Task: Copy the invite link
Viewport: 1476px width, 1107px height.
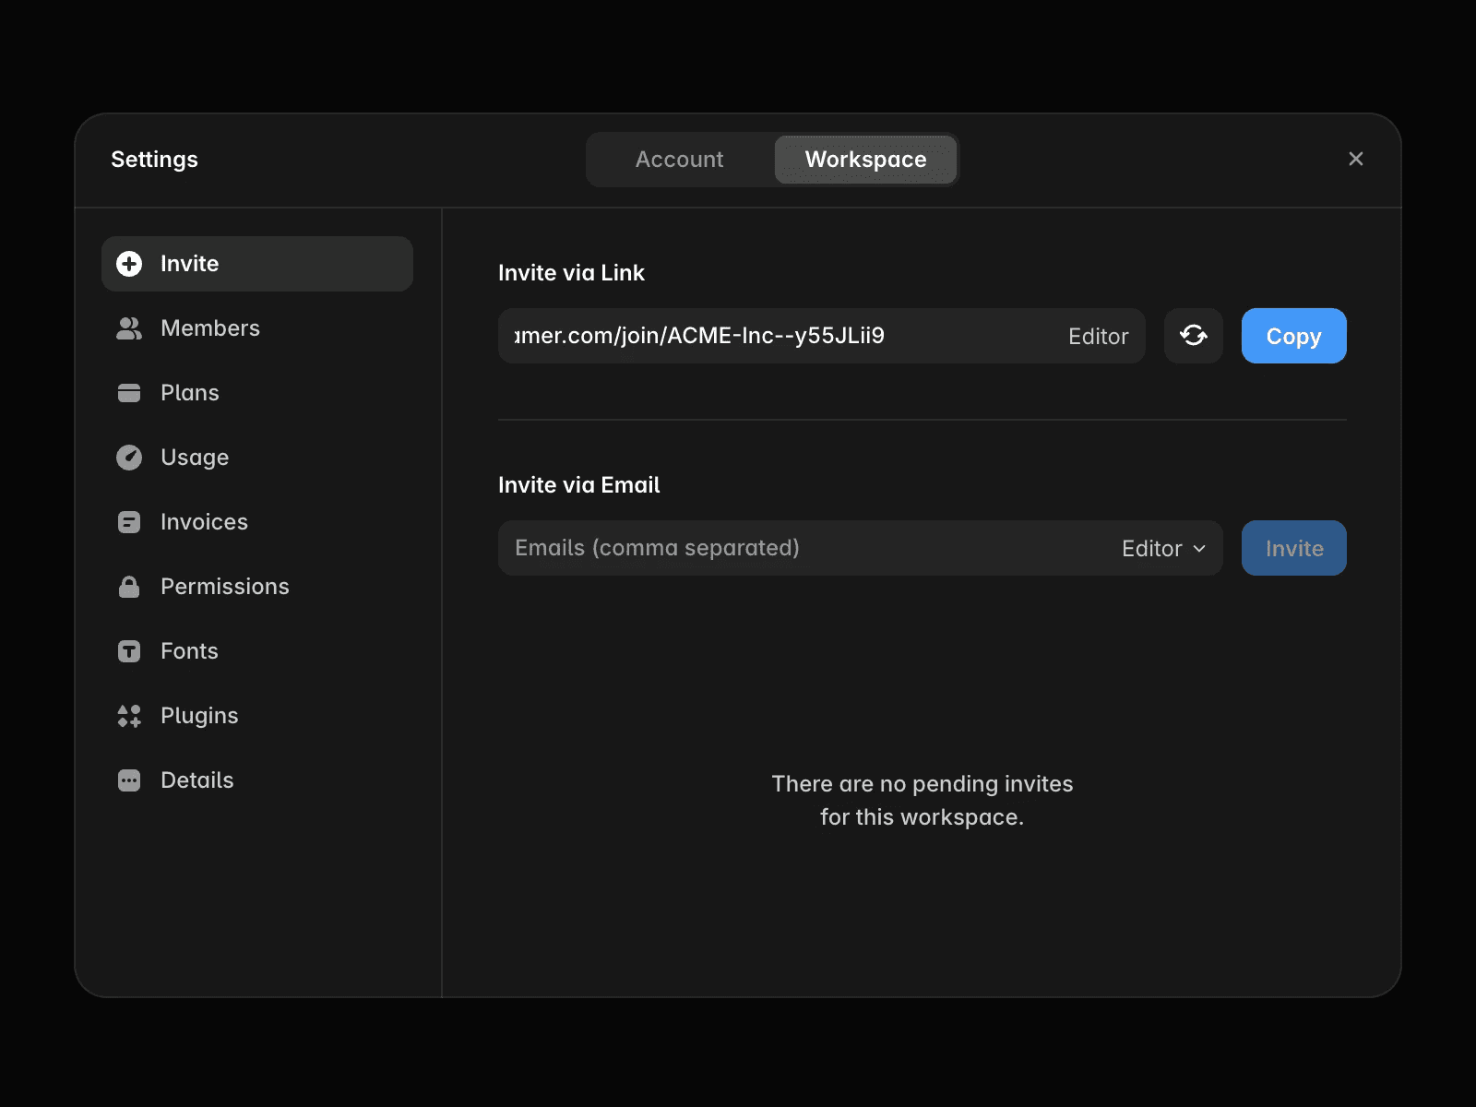Action: pyautogui.click(x=1294, y=336)
